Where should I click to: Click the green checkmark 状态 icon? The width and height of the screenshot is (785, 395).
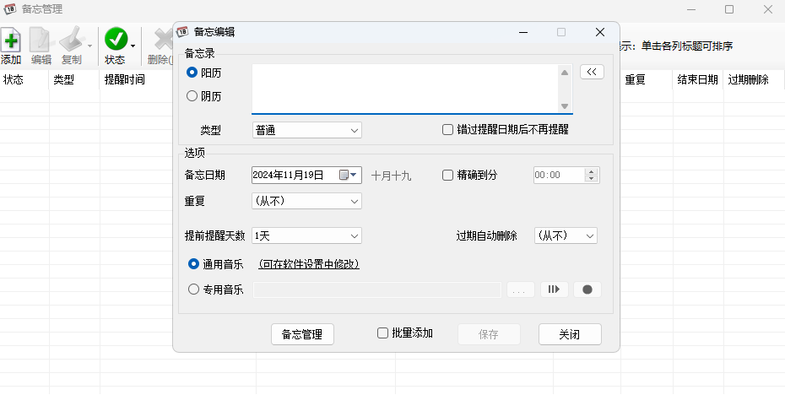tap(116, 40)
